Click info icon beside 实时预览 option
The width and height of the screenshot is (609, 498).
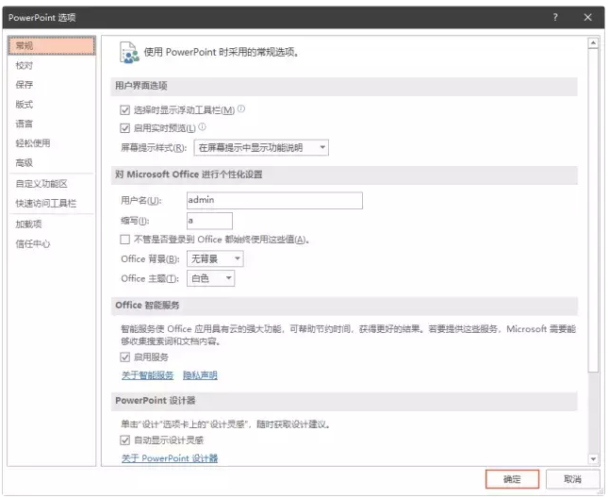[x=203, y=126]
